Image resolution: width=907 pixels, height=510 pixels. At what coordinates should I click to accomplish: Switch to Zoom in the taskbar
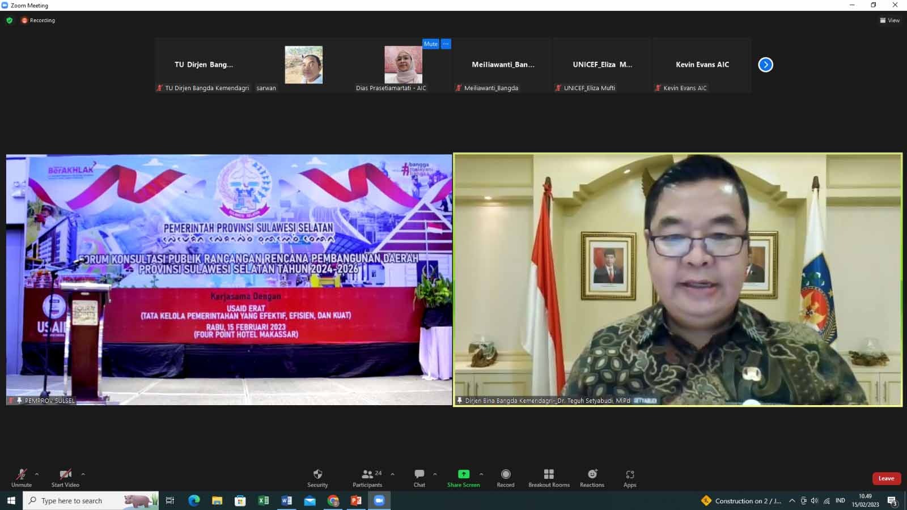click(379, 500)
